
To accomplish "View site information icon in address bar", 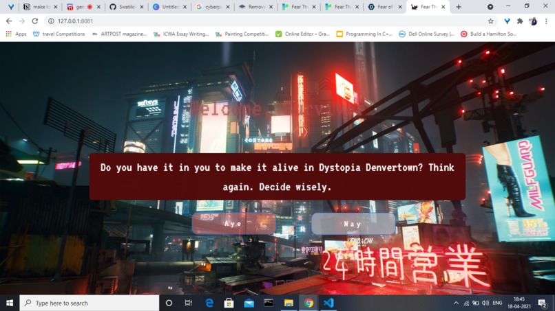I will [51, 21].
